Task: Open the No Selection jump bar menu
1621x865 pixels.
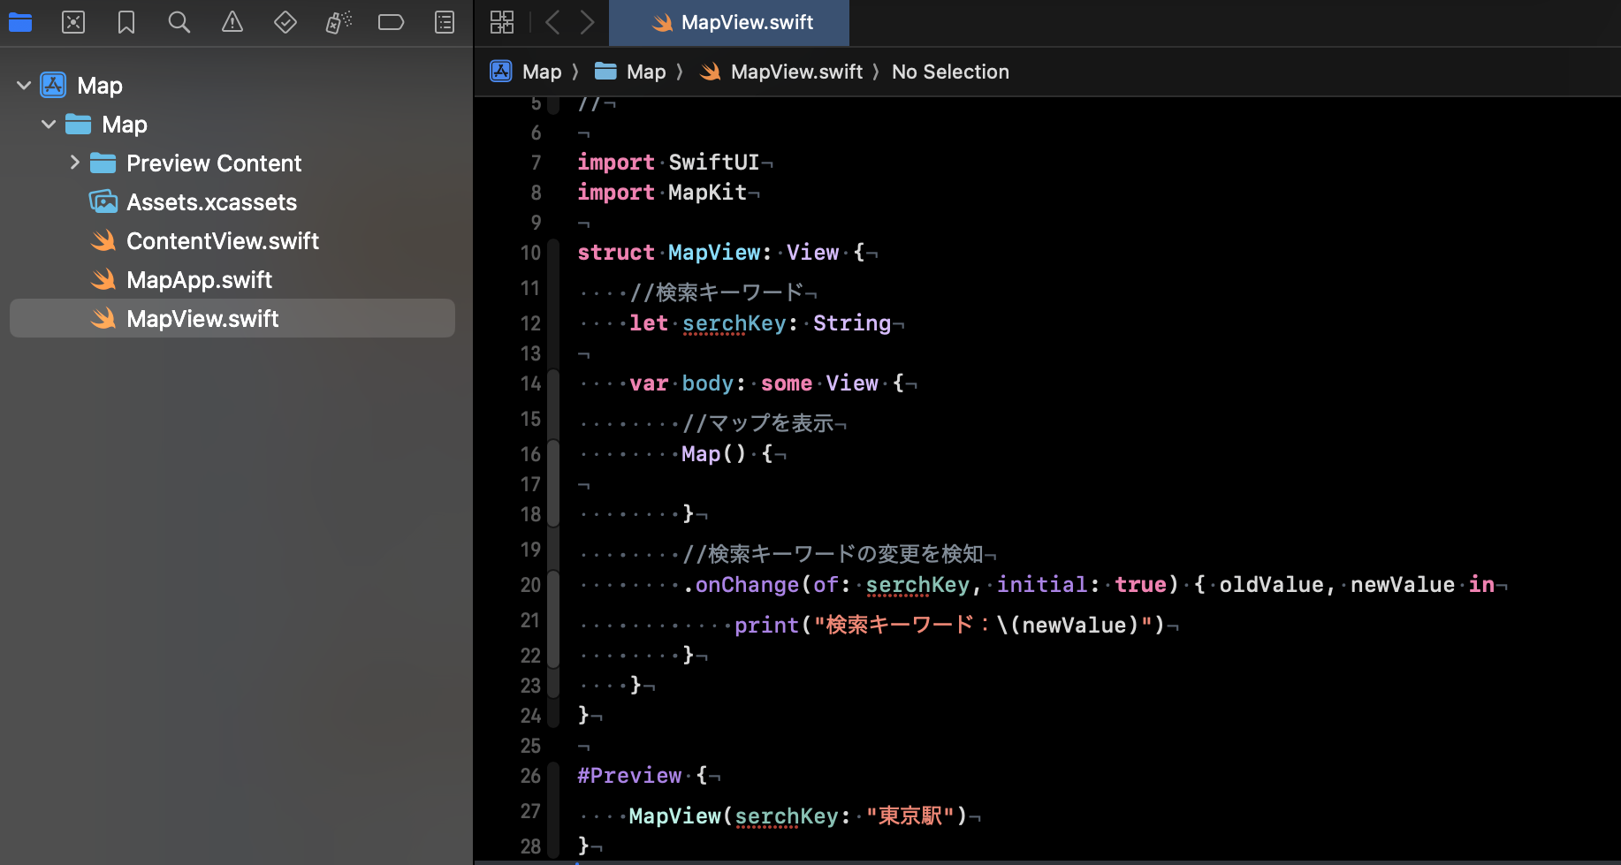Action: coord(950,72)
